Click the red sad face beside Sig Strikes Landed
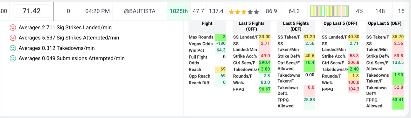411x118 pixels. [x=13, y=27]
